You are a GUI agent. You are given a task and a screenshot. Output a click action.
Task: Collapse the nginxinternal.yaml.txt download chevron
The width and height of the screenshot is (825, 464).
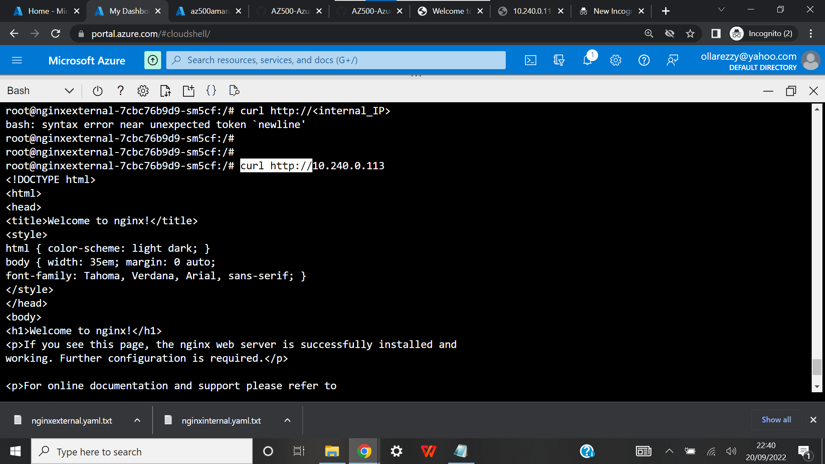tap(287, 420)
